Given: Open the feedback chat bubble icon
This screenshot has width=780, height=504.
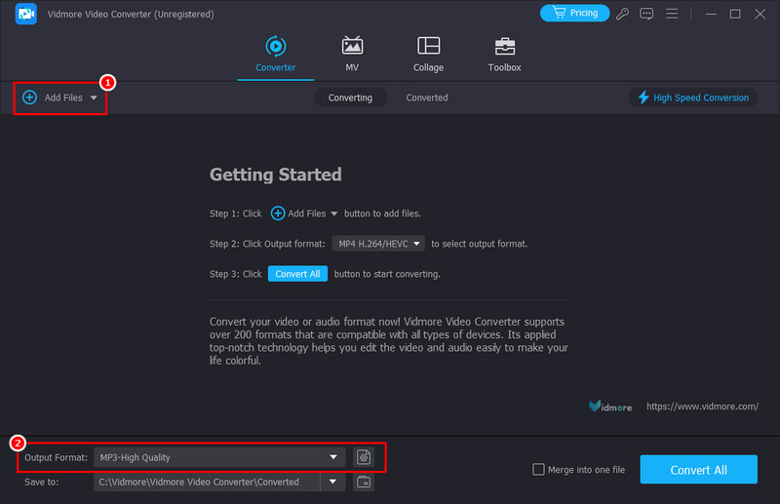Looking at the screenshot, I should [645, 14].
